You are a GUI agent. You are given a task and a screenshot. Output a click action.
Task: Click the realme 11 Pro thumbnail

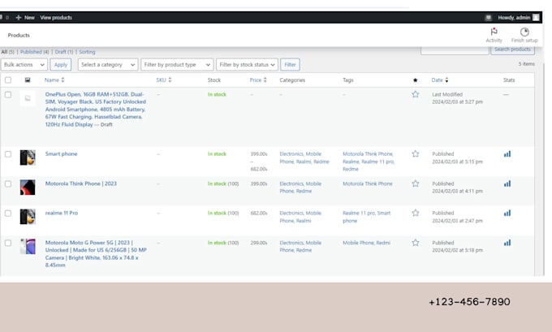(x=28, y=217)
